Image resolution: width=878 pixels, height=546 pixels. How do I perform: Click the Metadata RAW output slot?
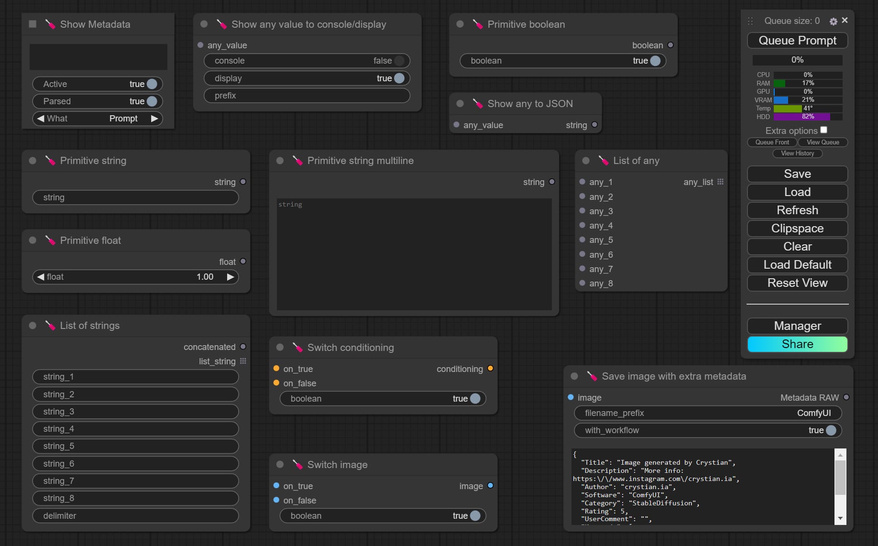(x=846, y=397)
